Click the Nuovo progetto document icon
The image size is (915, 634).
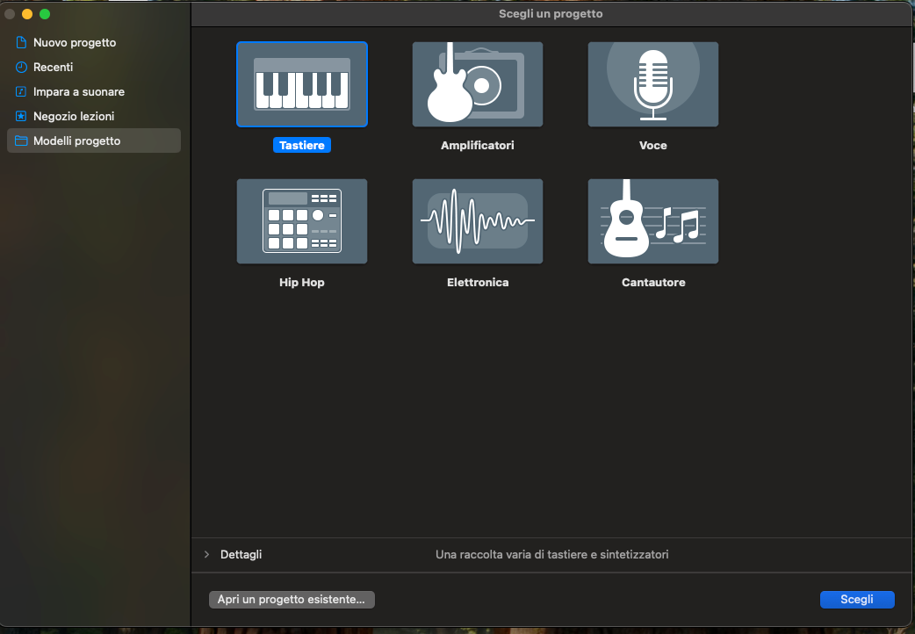[x=21, y=43]
